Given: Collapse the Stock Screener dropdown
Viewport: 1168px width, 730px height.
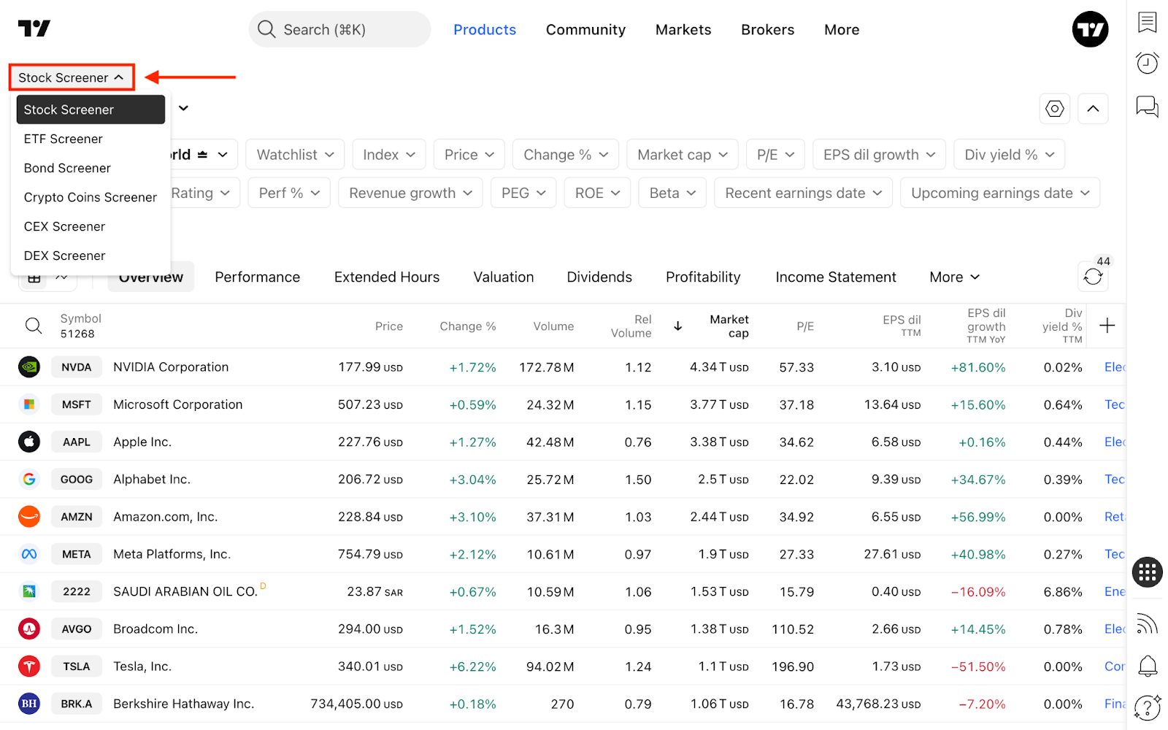Looking at the screenshot, I should point(72,77).
